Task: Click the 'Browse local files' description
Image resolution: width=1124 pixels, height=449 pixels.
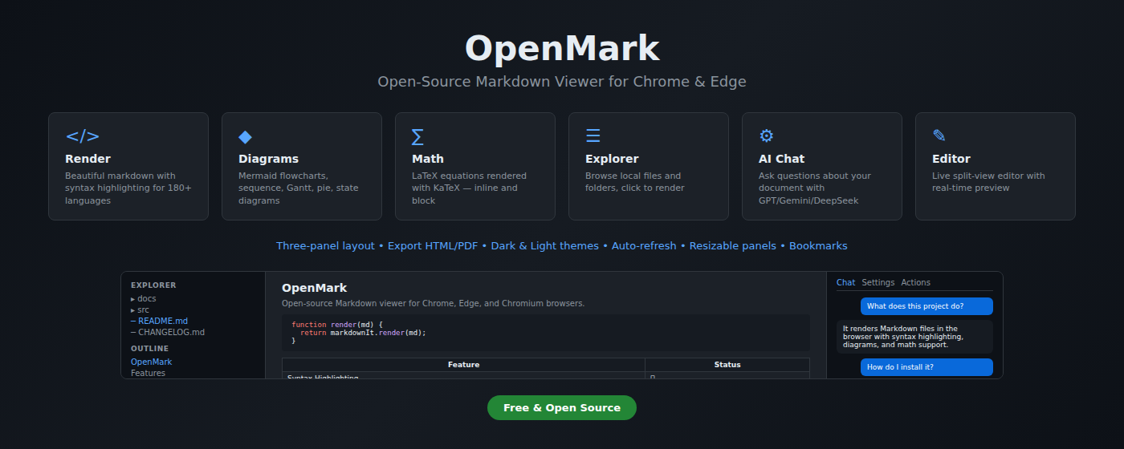Action: point(635,182)
